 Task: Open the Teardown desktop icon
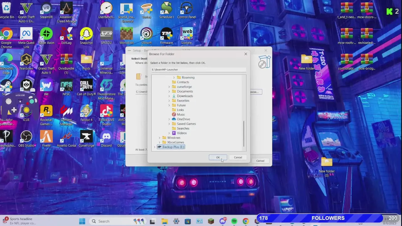[x=26, y=62]
